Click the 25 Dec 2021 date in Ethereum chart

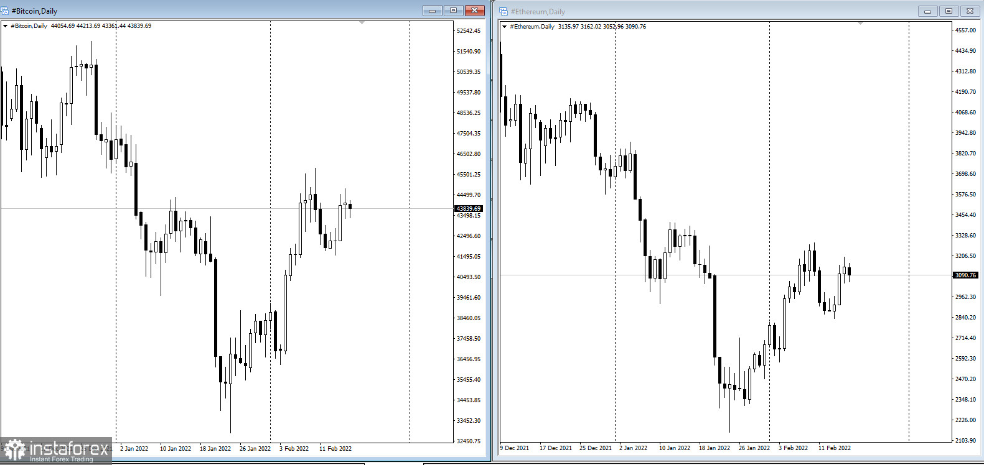[596, 448]
